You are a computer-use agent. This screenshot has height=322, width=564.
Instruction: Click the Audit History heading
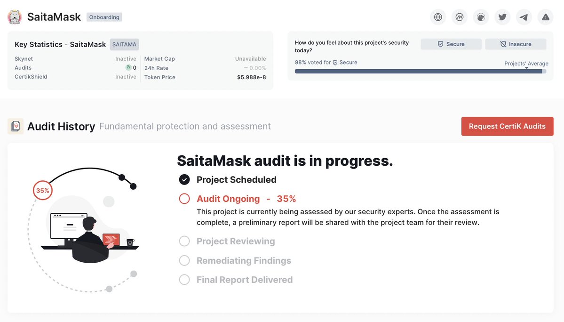pyautogui.click(x=61, y=126)
